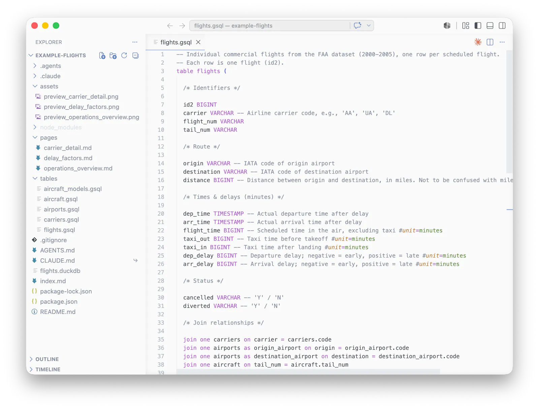This screenshot has width=539, height=409.
Task: Open index.md file
Action: [53, 281]
